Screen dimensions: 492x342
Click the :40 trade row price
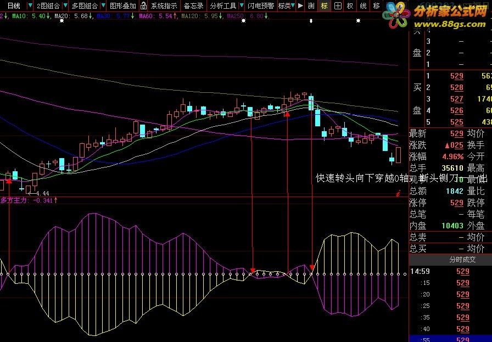463,329
